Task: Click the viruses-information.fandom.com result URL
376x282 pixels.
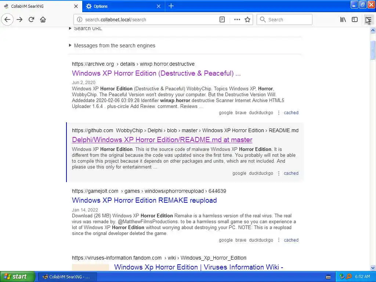Action: coord(159,258)
